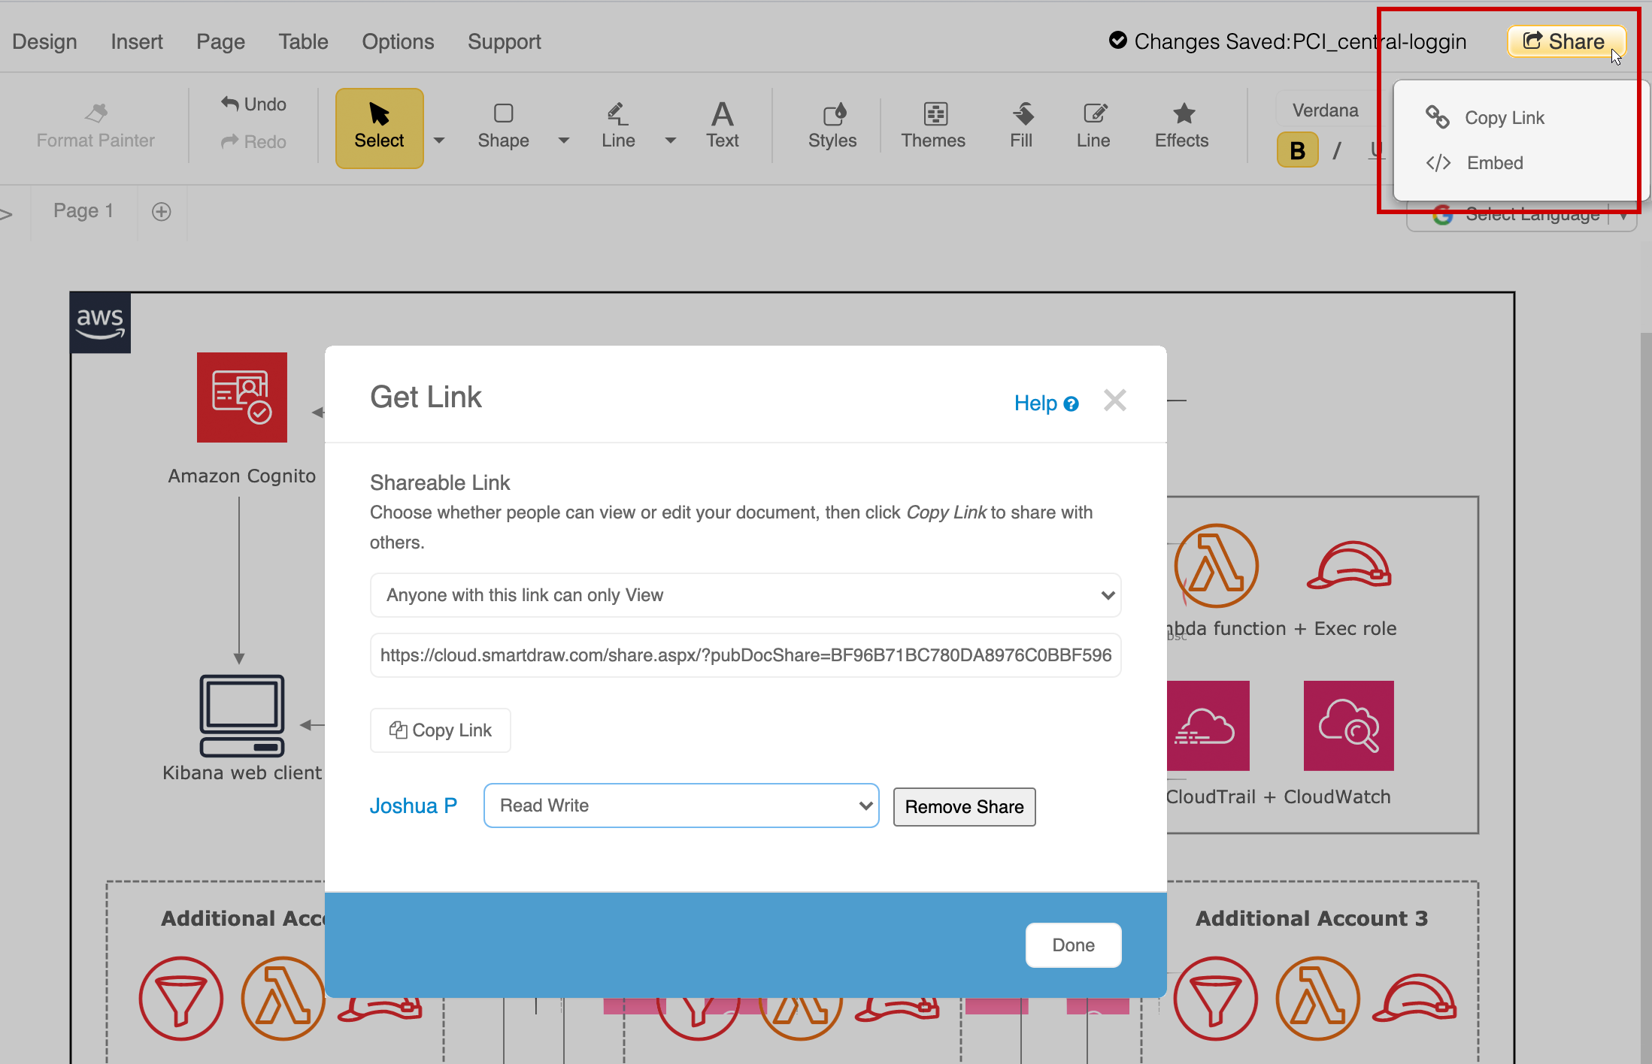The width and height of the screenshot is (1652, 1064).
Task: Click the Remove Share button
Action: [963, 807]
